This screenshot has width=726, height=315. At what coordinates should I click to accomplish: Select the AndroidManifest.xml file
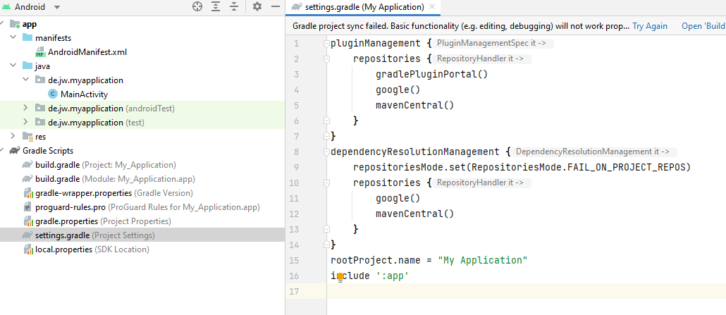87,51
